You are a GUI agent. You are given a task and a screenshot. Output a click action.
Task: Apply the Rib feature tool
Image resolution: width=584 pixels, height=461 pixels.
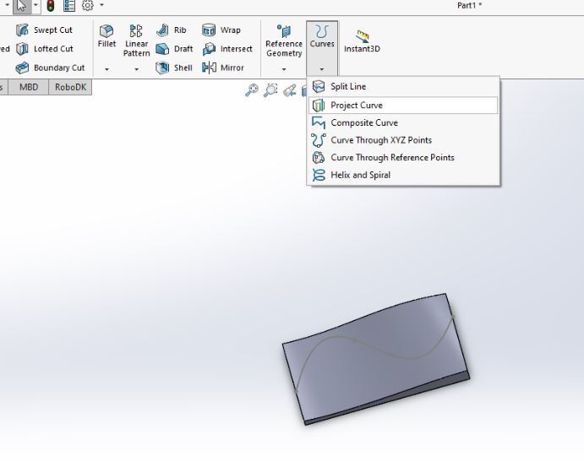[172, 30]
